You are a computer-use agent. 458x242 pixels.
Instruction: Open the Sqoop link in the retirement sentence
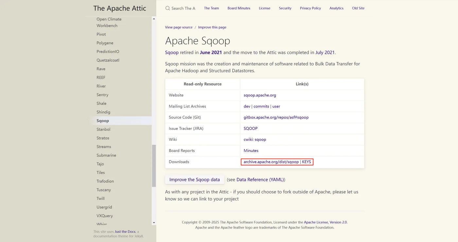tap(172, 52)
